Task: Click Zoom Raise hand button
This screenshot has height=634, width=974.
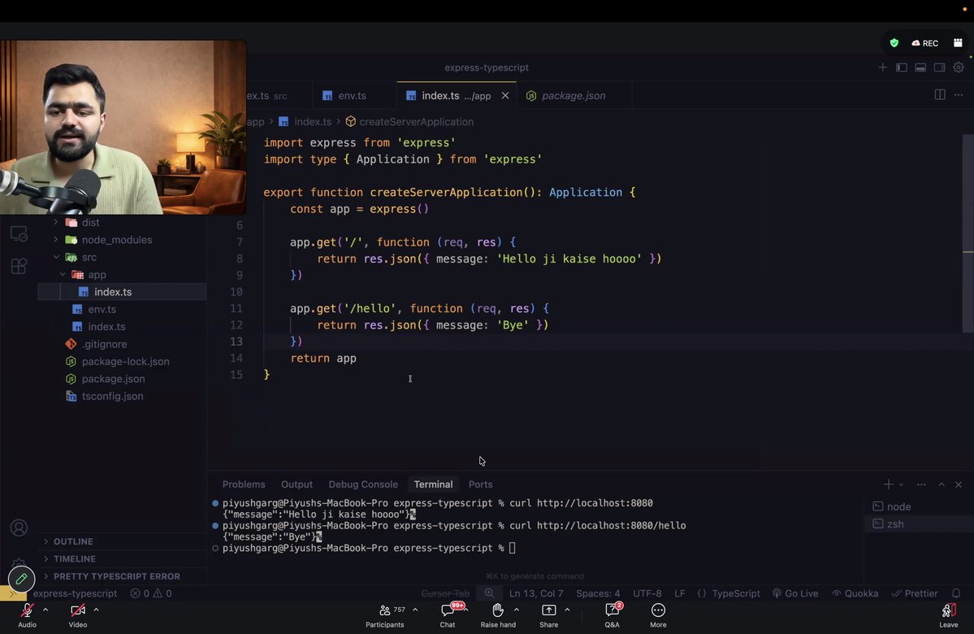Action: coord(497,614)
